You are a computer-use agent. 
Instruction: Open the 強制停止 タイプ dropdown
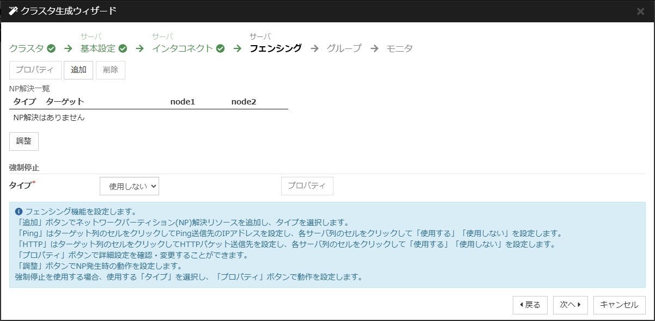tap(129, 186)
